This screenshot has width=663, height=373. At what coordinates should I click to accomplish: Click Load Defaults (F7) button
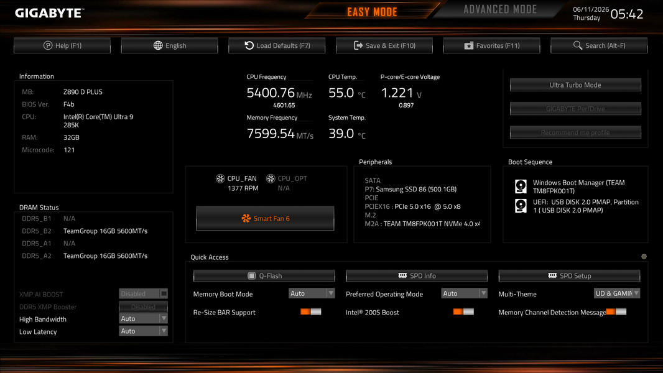(277, 45)
